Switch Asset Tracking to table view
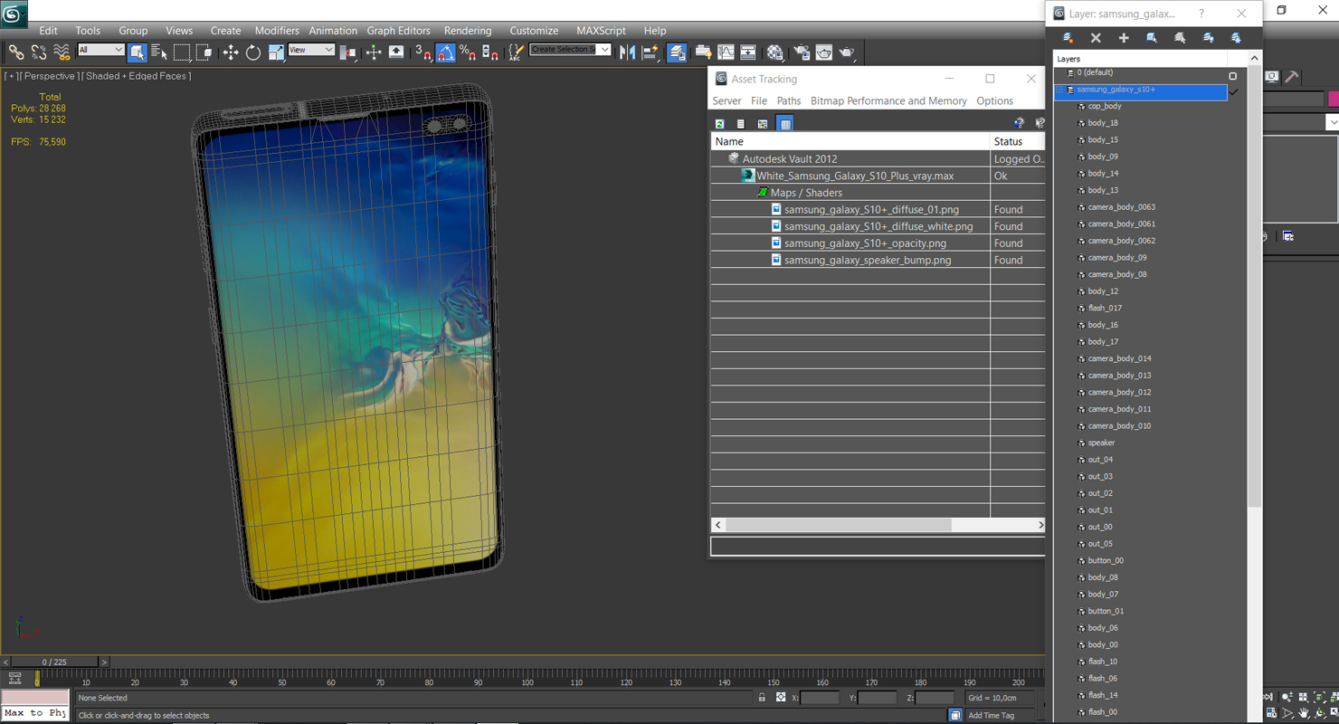Image resolution: width=1339 pixels, height=724 pixels. click(785, 123)
